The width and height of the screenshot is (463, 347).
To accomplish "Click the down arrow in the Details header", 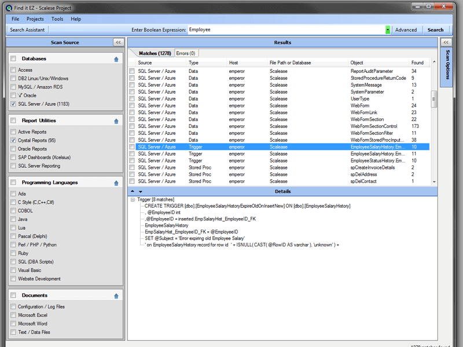I will (141, 191).
